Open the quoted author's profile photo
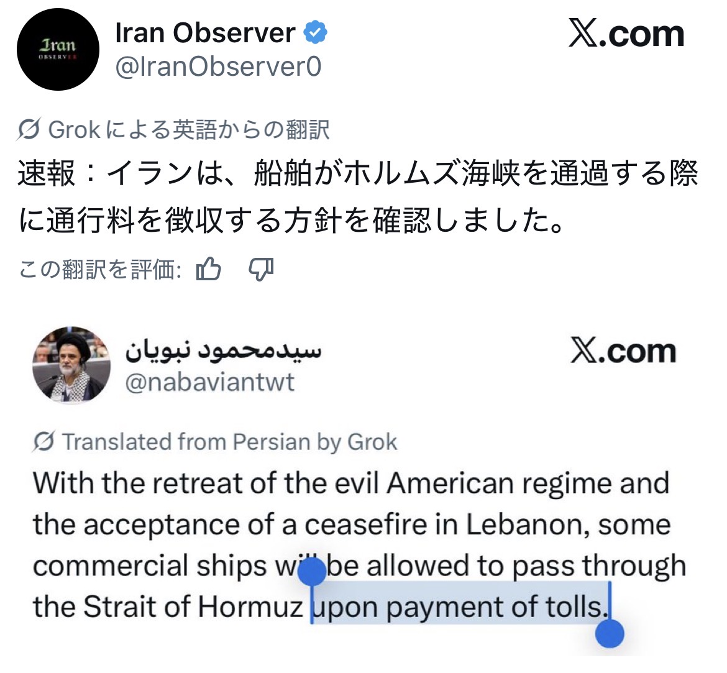Image resolution: width=727 pixels, height=673 pixels. click(71, 365)
